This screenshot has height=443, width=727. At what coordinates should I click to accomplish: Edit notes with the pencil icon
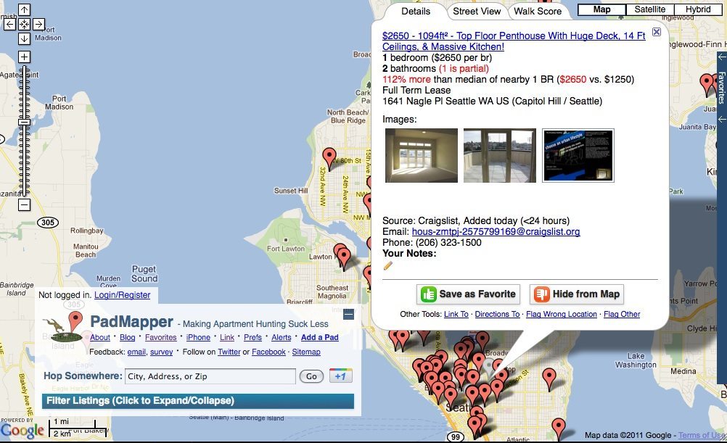point(388,265)
